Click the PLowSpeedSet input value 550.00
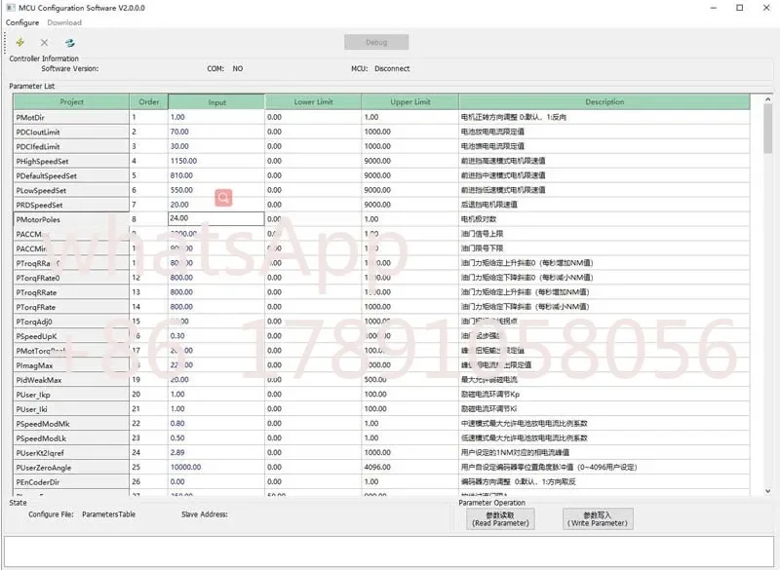The image size is (780, 570). pyautogui.click(x=181, y=190)
